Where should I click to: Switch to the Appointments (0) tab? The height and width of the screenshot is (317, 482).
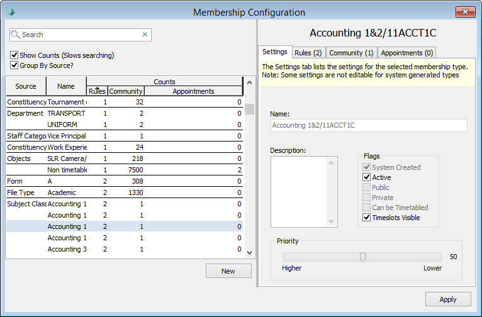[x=406, y=53]
